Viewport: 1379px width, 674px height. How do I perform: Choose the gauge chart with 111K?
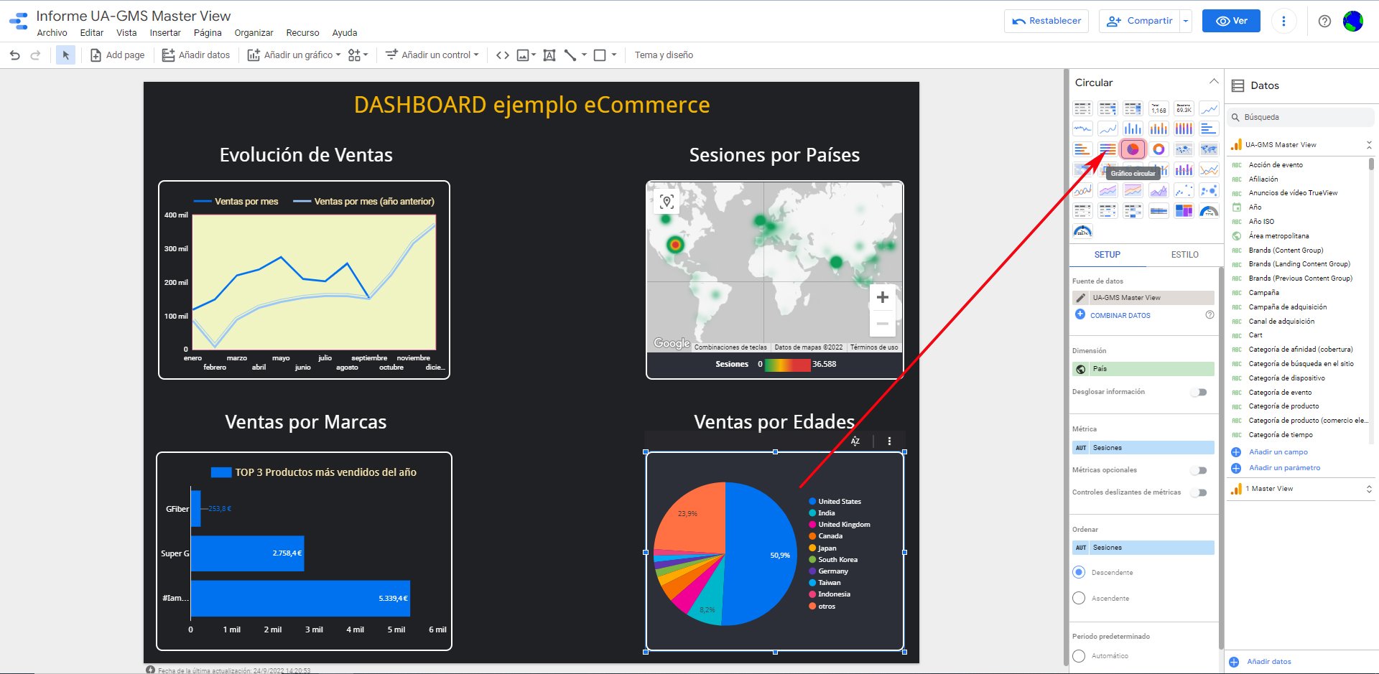[x=1209, y=211]
